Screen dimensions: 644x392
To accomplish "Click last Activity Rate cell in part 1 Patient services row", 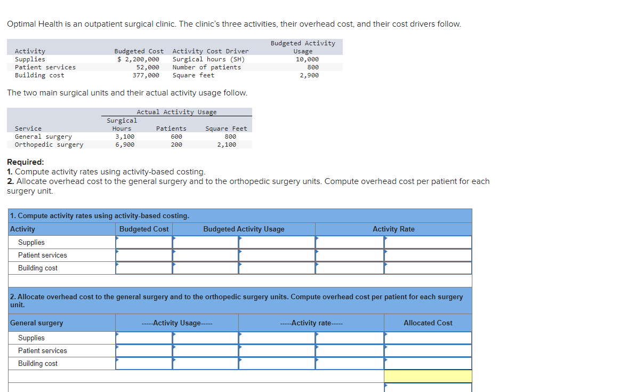I will [x=428, y=255].
